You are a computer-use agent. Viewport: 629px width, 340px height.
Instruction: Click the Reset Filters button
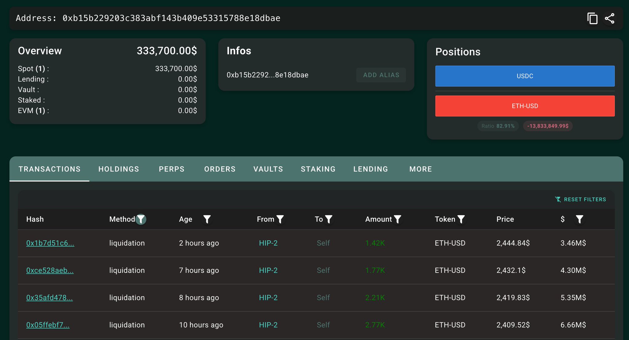pos(580,199)
